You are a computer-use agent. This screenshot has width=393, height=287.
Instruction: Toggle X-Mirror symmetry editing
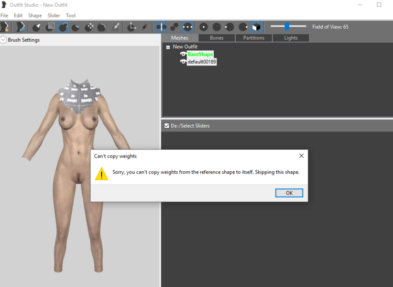pyautogui.click(x=161, y=27)
